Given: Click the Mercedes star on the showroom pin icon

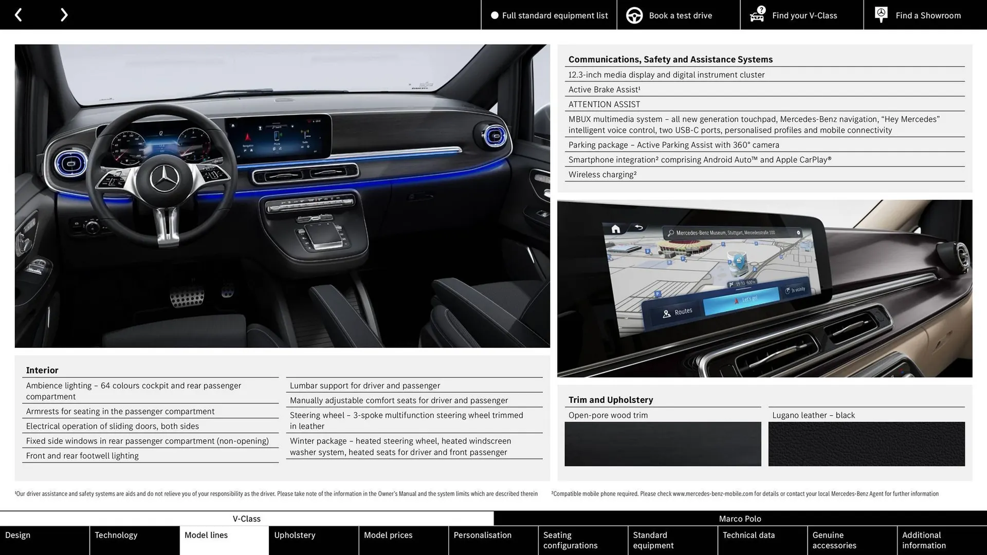Looking at the screenshot, I should point(881,12).
